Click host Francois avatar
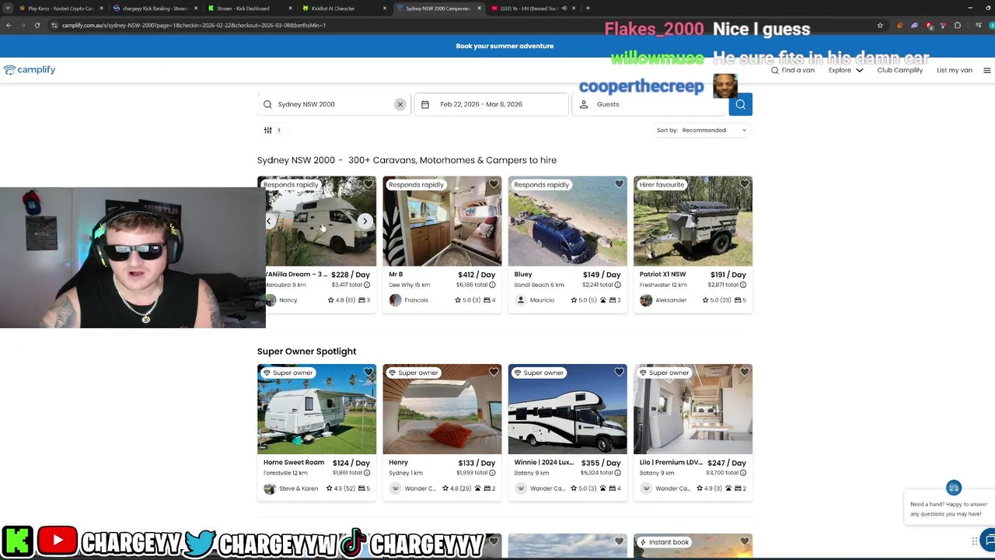Screen dimensions: 995x560 (x=396, y=300)
